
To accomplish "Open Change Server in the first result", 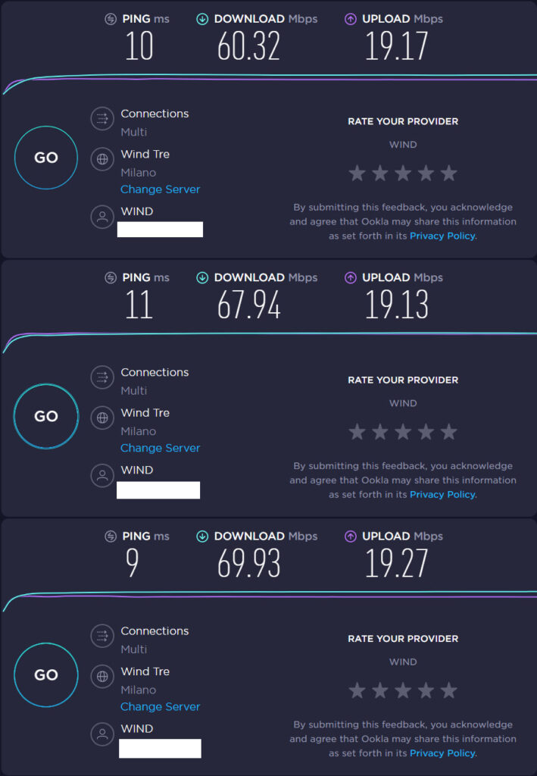I will pos(160,189).
